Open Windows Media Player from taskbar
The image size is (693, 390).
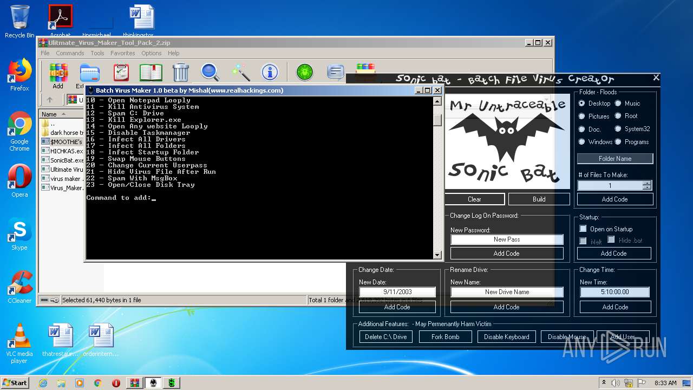point(80,383)
